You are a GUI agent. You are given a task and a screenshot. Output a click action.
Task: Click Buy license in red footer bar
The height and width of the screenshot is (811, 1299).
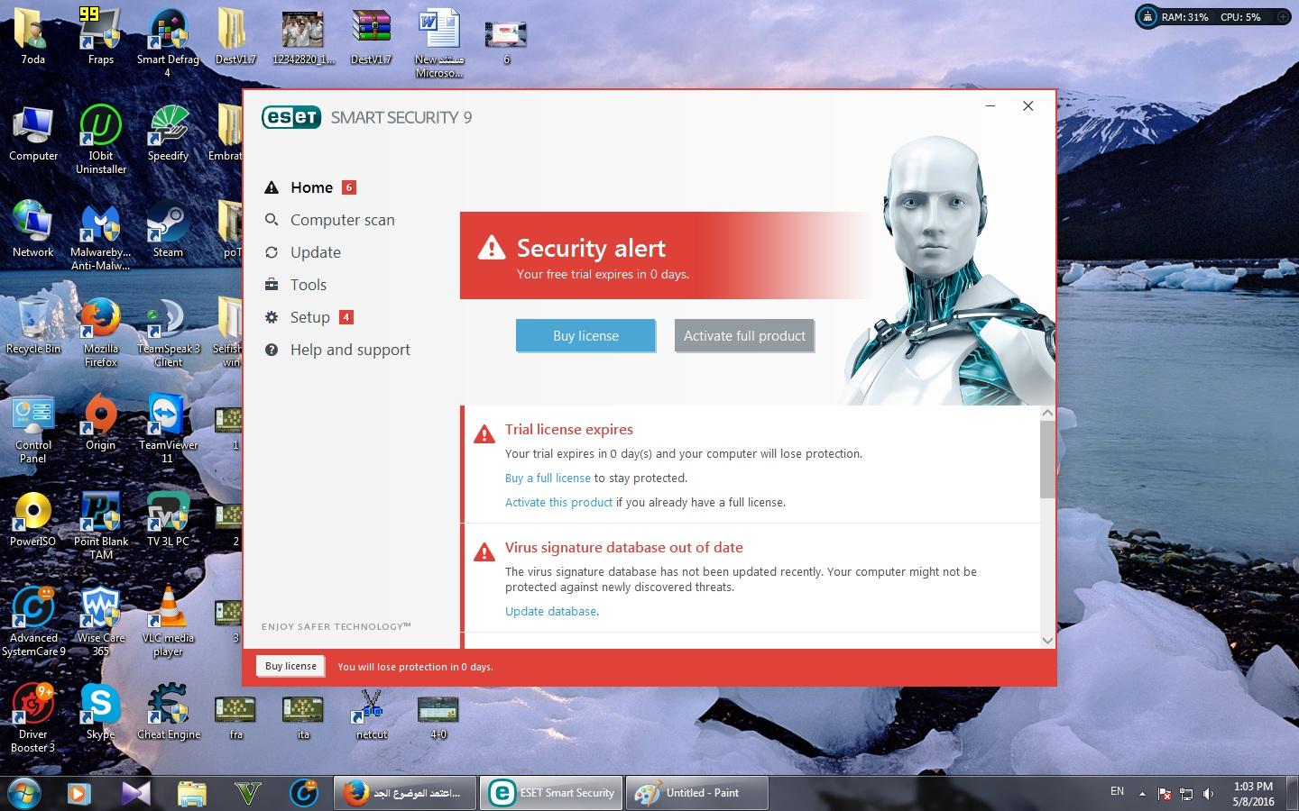coord(290,666)
